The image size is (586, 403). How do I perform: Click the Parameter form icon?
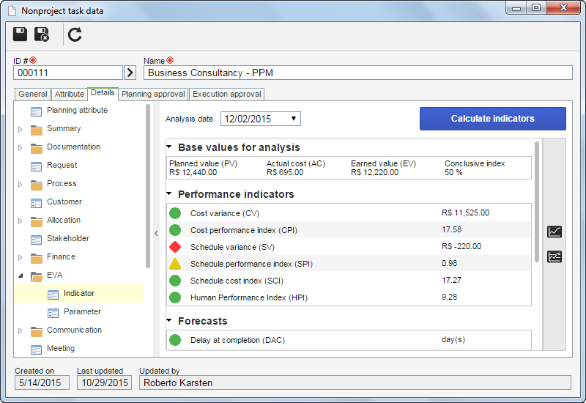[53, 313]
